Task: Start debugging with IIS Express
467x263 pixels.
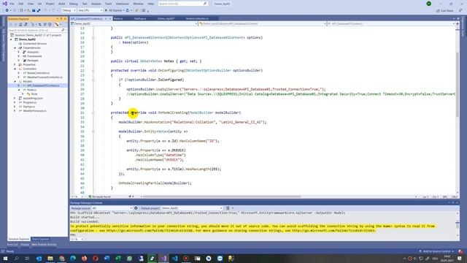Action: pos(114,10)
